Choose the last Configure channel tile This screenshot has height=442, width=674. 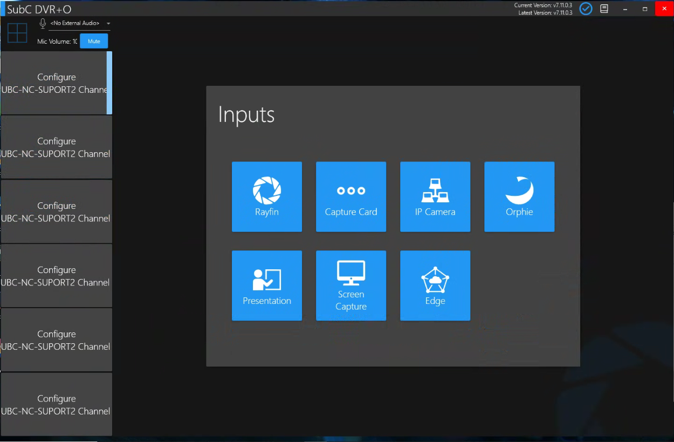56,404
